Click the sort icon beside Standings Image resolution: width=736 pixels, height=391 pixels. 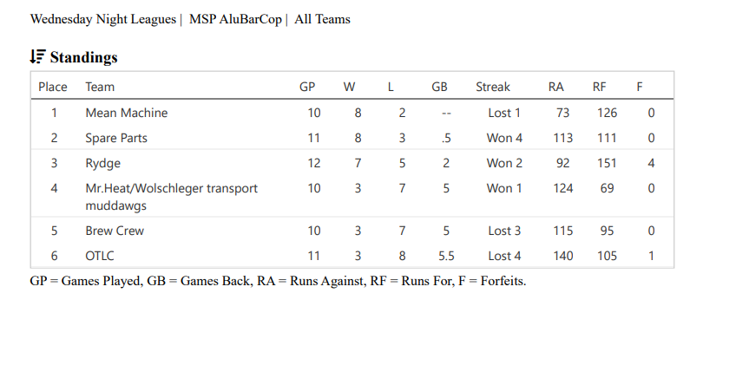pos(37,57)
